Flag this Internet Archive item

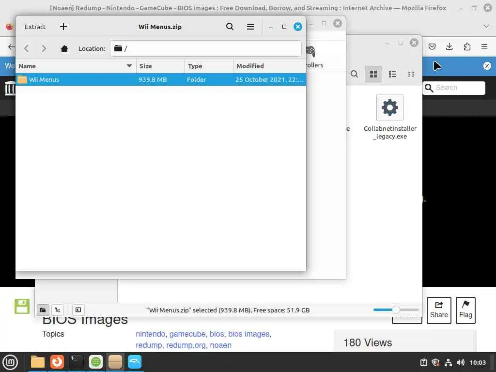(465, 310)
